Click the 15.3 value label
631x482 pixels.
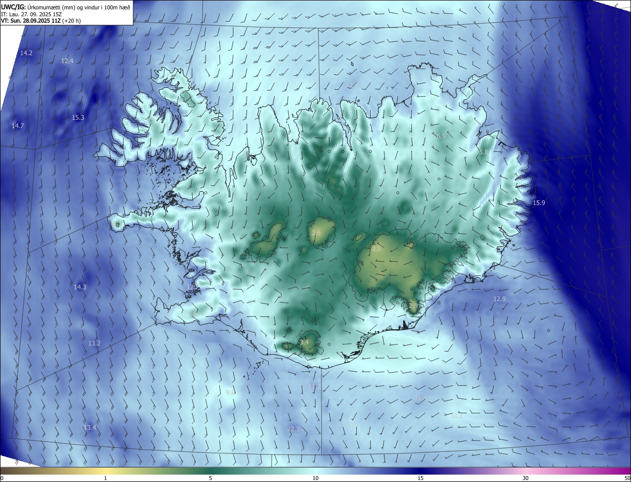coord(78,118)
